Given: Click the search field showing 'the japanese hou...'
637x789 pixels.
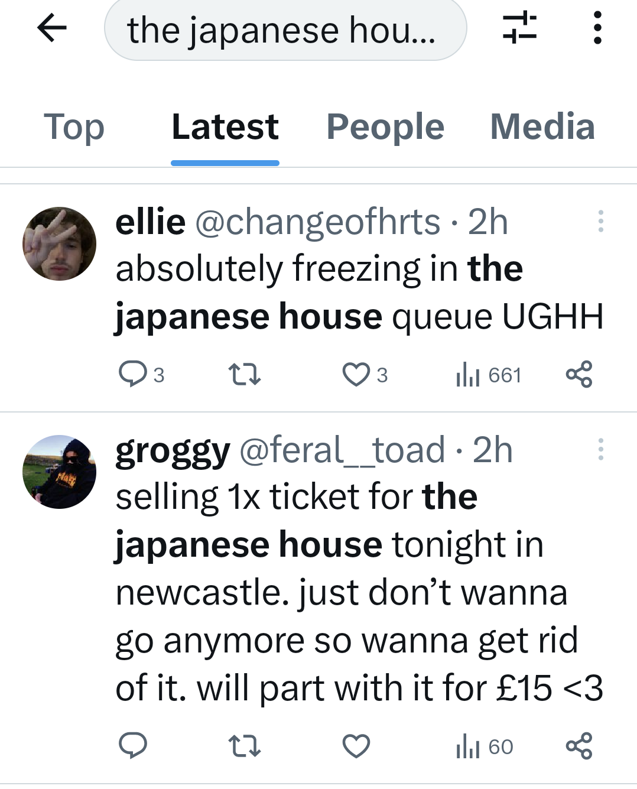Looking at the screenshot, I should pyautogui.click(x=285, y=30).
